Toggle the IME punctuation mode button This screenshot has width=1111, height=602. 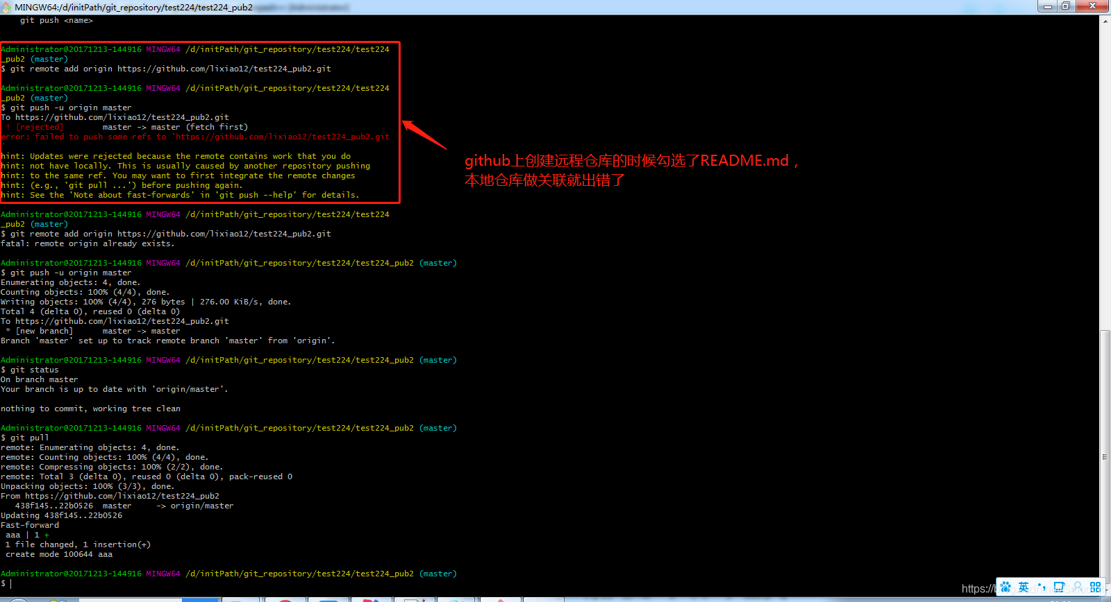point(1042,587)
